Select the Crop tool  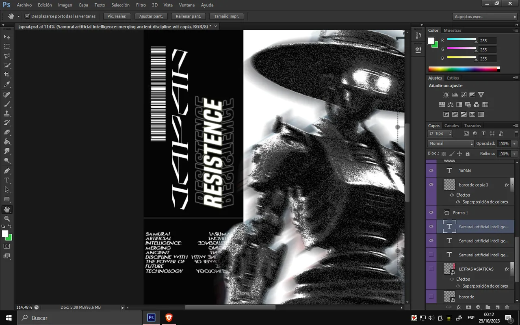7,75
